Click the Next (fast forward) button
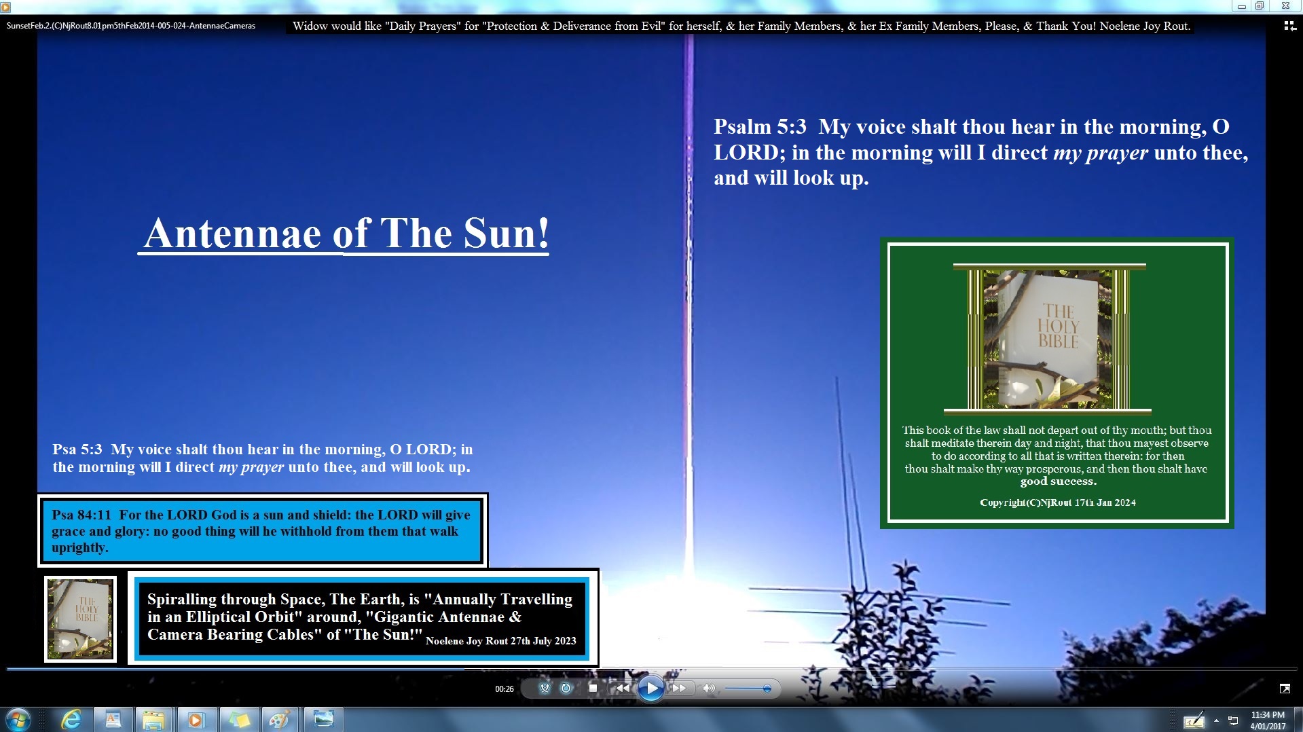1303x732 pixels. tap(679, 689)
